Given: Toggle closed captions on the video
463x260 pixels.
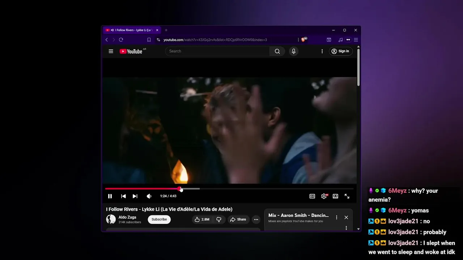Looking at the screenshot, I should [x=312, y=196].
